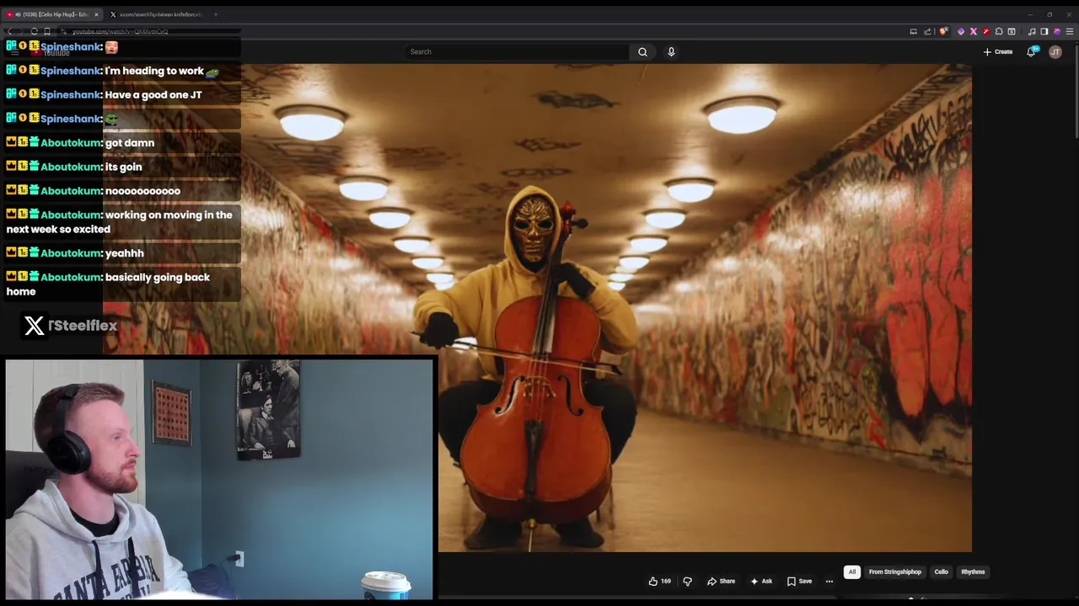
Task: Open a new browser tab
Action: pos(216,14)
